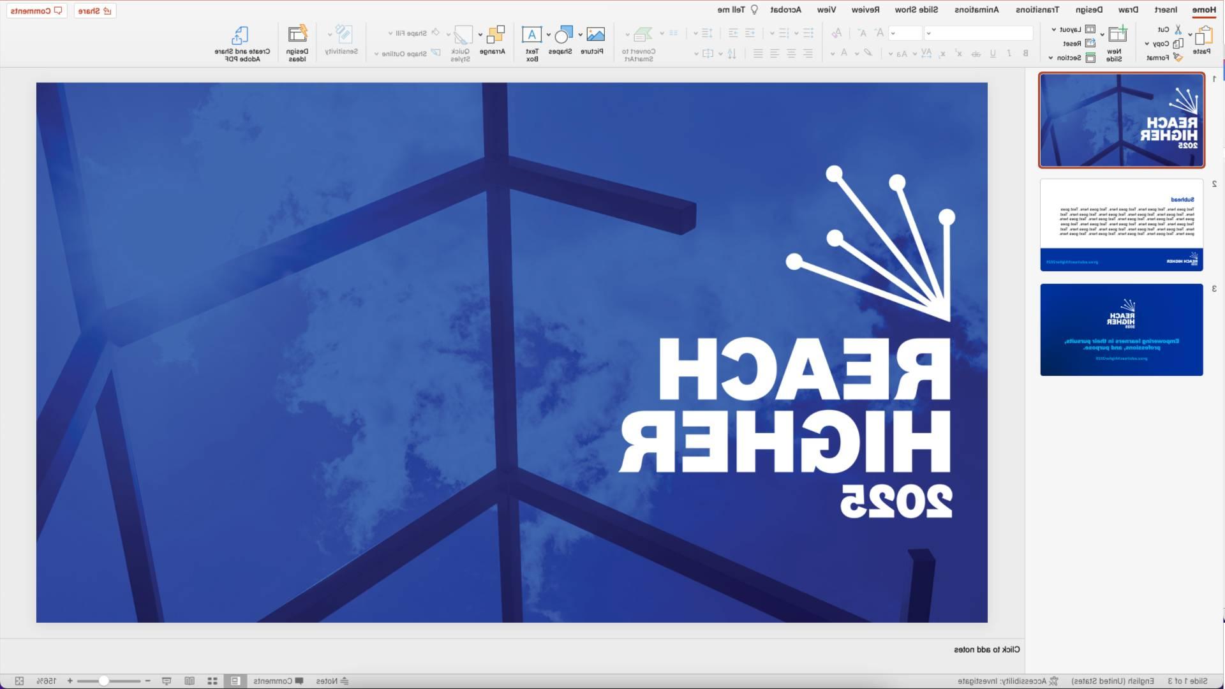
Task: Click the Fit slide to window icon
Action: (x=19, y=681)
